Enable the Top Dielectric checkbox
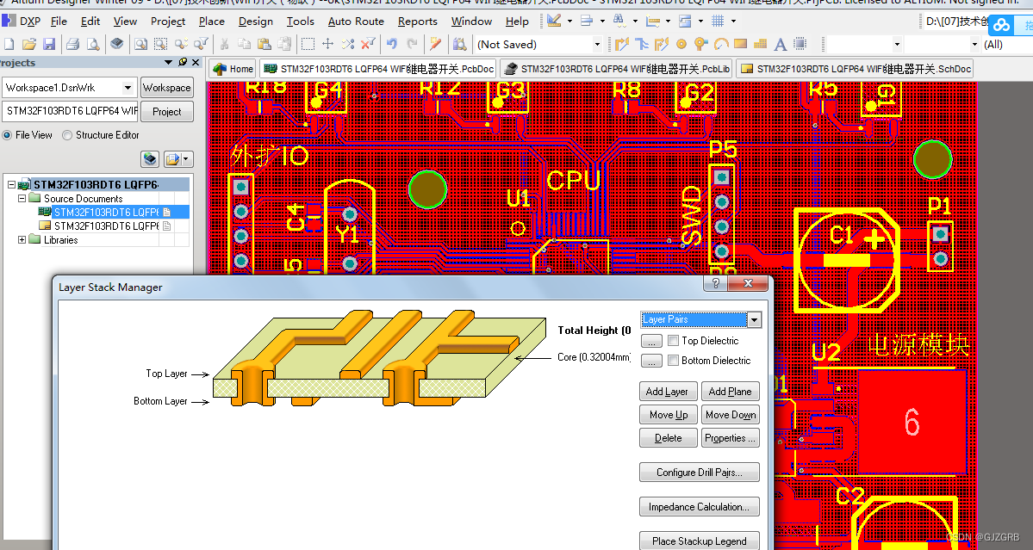 (674, 340)
